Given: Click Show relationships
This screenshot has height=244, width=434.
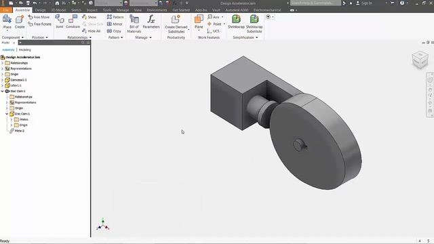Looking at the screenshot, I should click(89, 17).
